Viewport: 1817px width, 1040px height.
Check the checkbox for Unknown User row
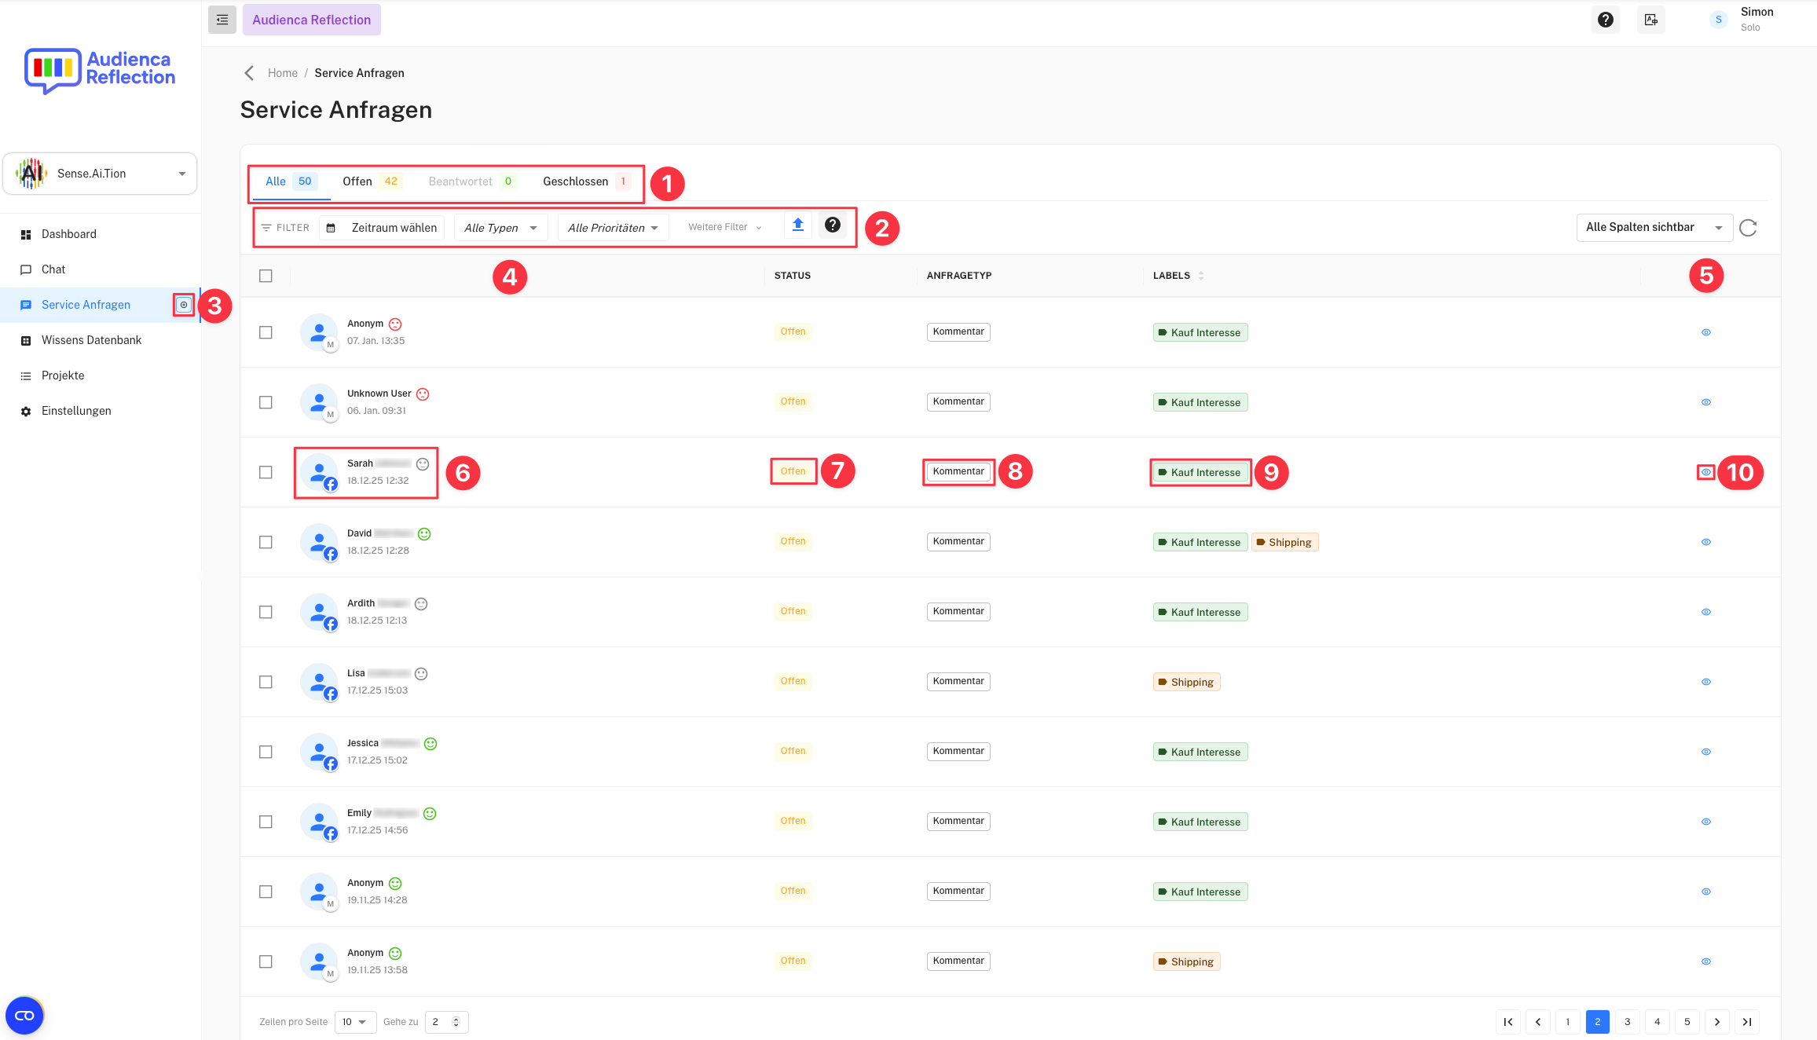click(266, 402)
